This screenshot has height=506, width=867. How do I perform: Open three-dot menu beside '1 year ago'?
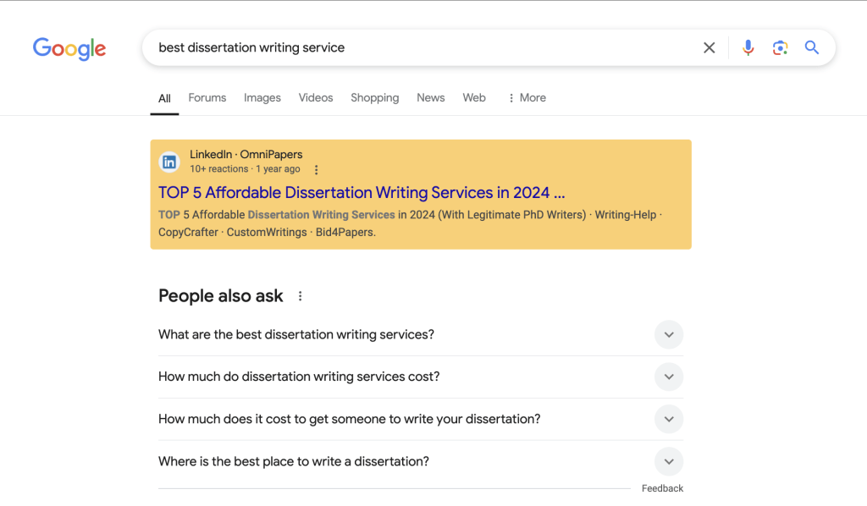click(x=317, y=169)
